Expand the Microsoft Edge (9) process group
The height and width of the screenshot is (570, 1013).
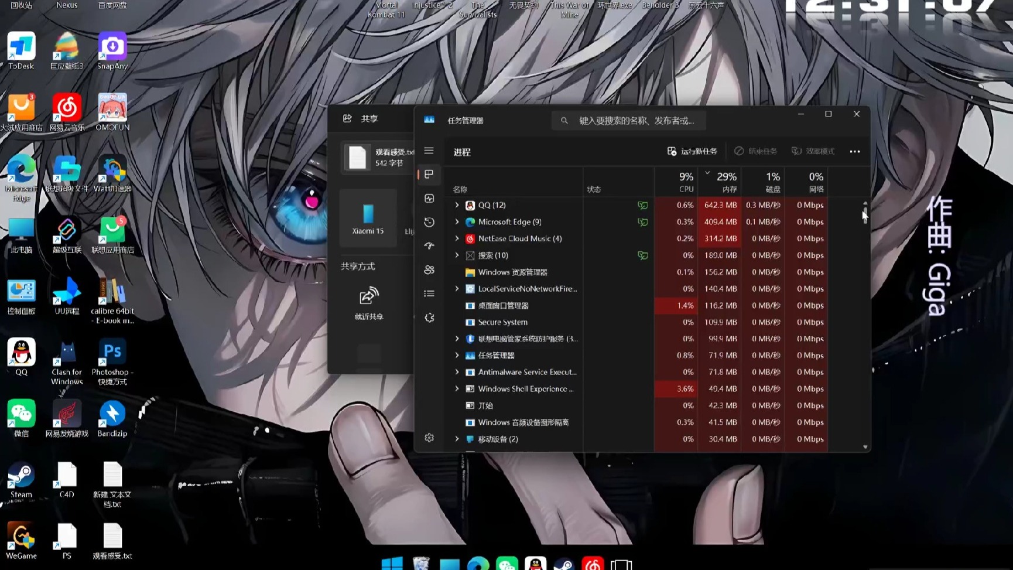pyautogui.click(x=457, y=222)
